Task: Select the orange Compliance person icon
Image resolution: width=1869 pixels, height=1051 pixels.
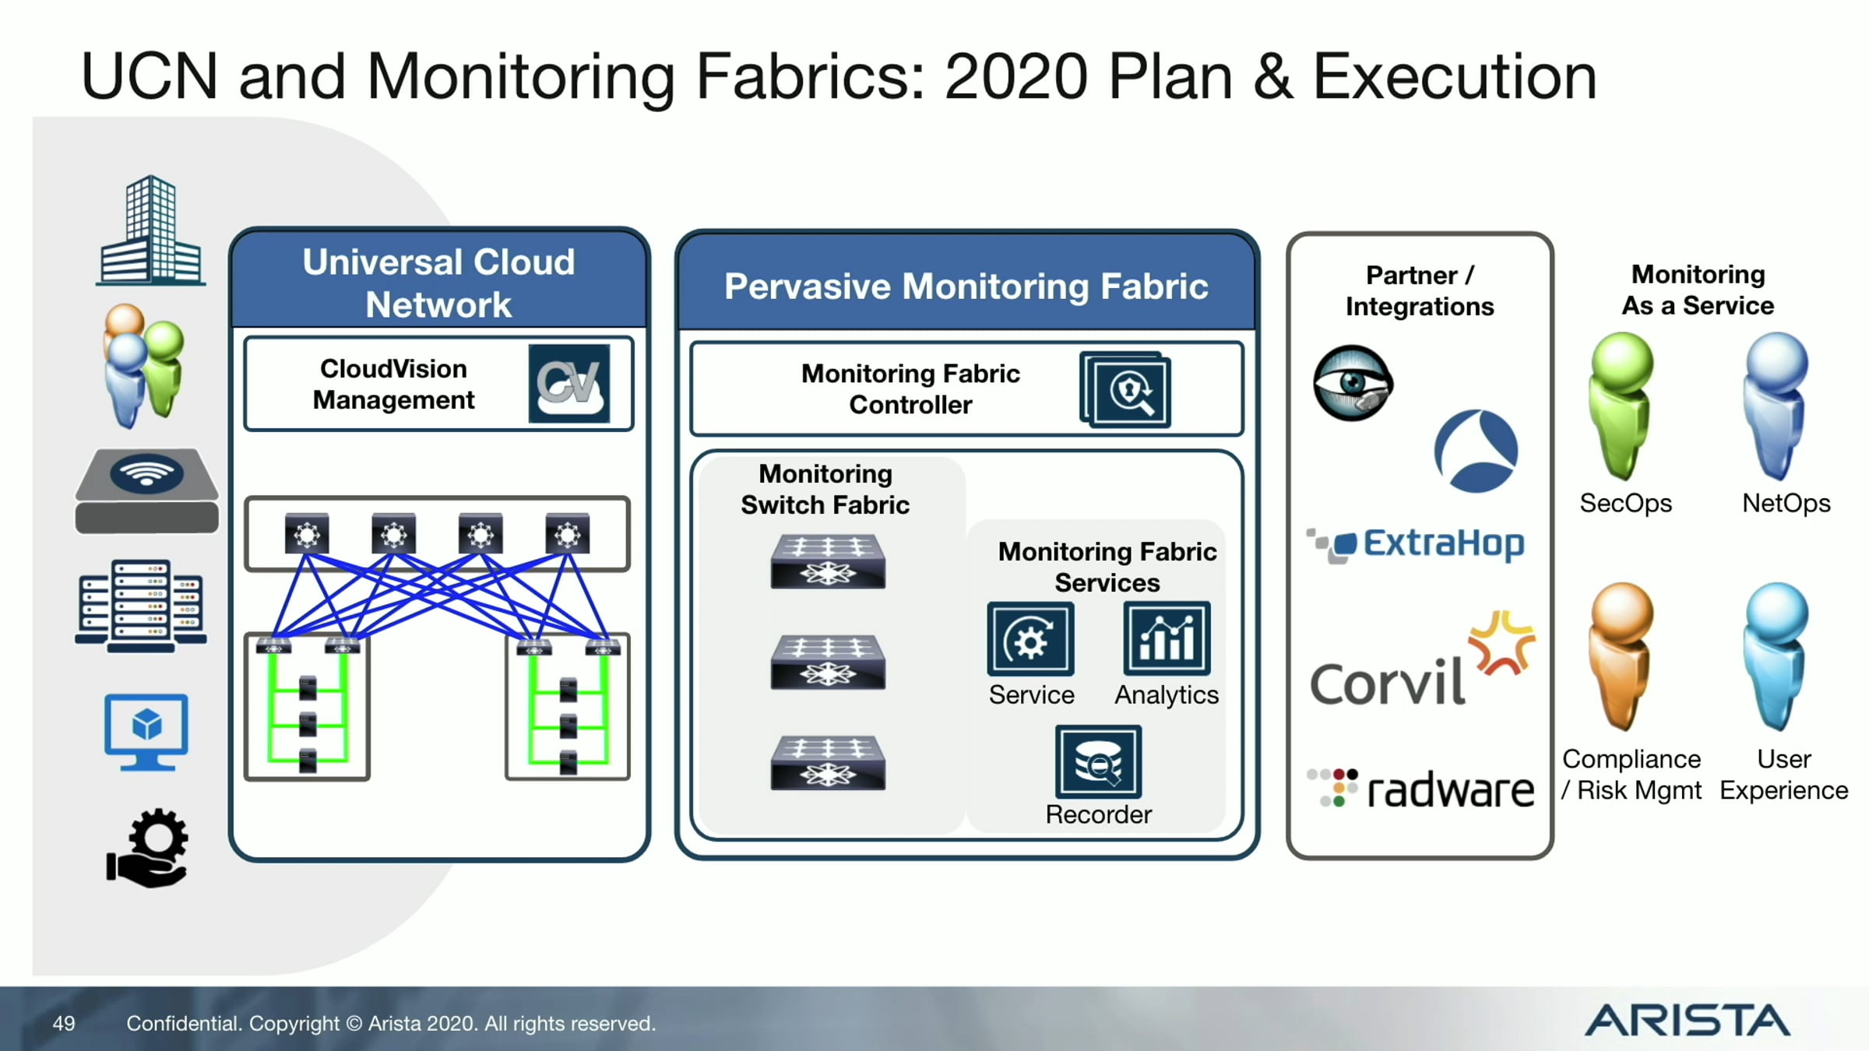Action: click(1621, 657)
